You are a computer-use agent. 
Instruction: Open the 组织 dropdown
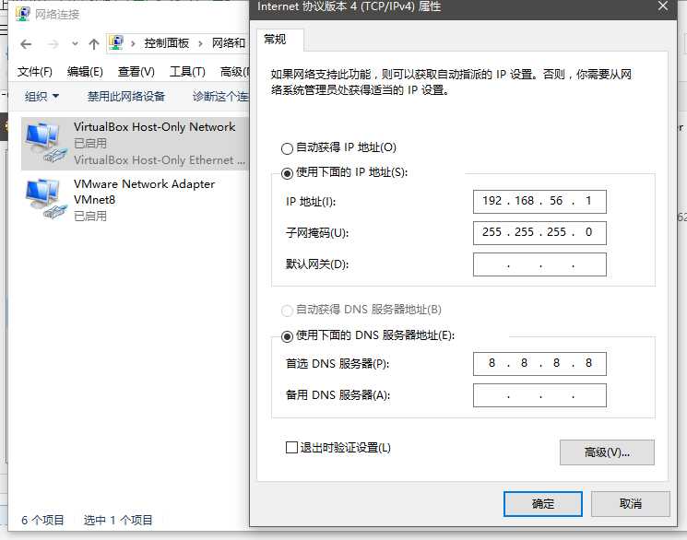pyautogui.click(x=41, y=96)
